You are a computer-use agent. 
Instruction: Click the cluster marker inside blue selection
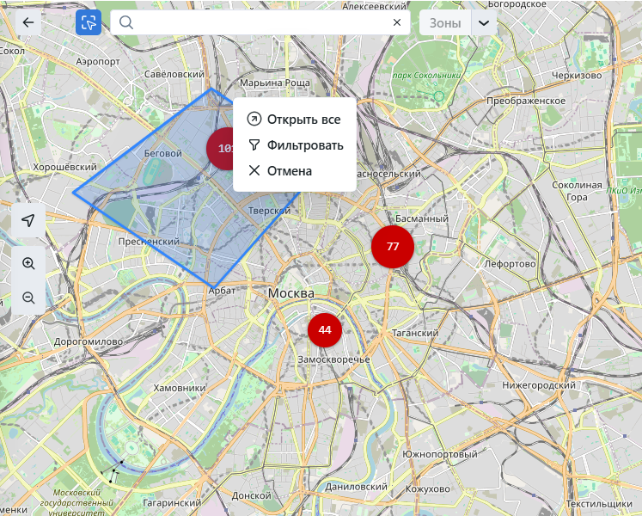[220, 148]
